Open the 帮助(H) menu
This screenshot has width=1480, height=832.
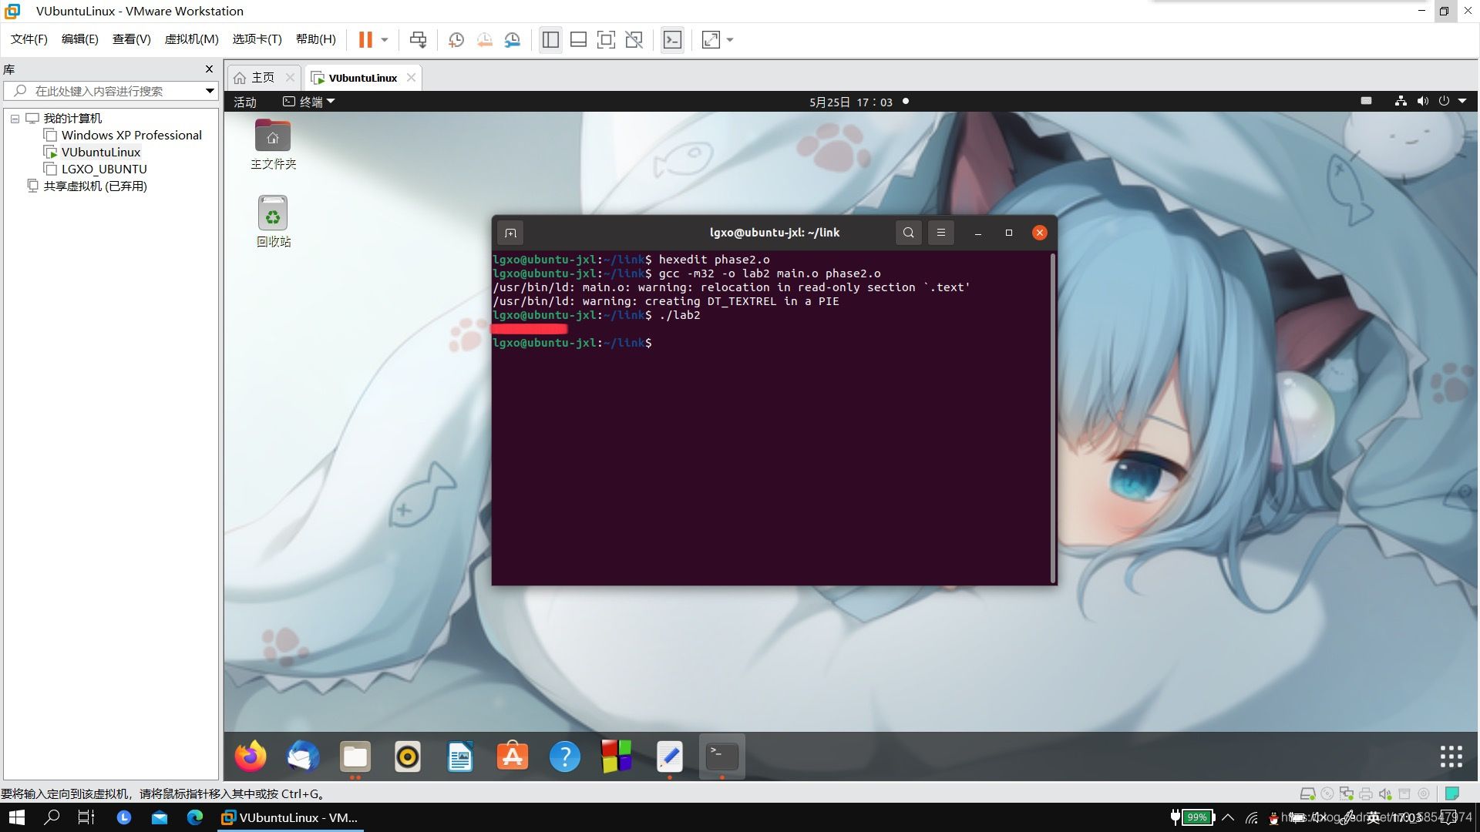pos(316,39)
